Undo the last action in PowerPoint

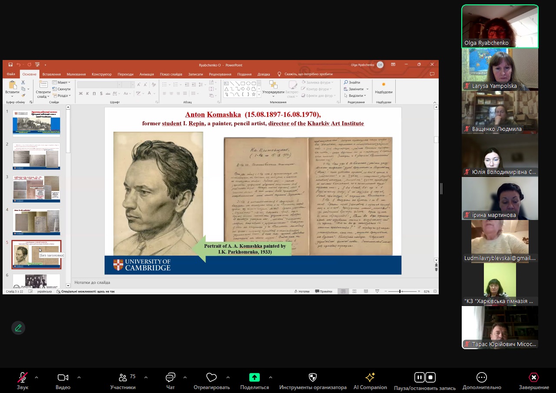(18, 65)
